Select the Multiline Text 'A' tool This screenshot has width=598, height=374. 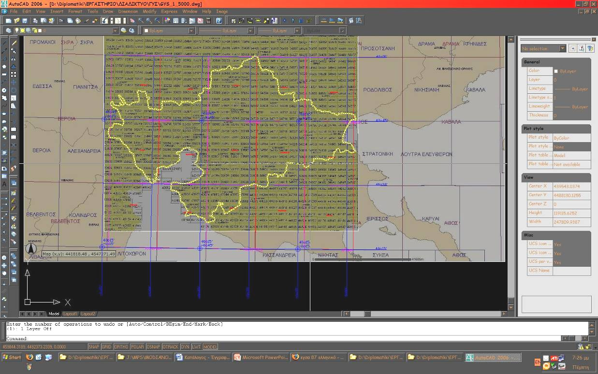point(4,184)
